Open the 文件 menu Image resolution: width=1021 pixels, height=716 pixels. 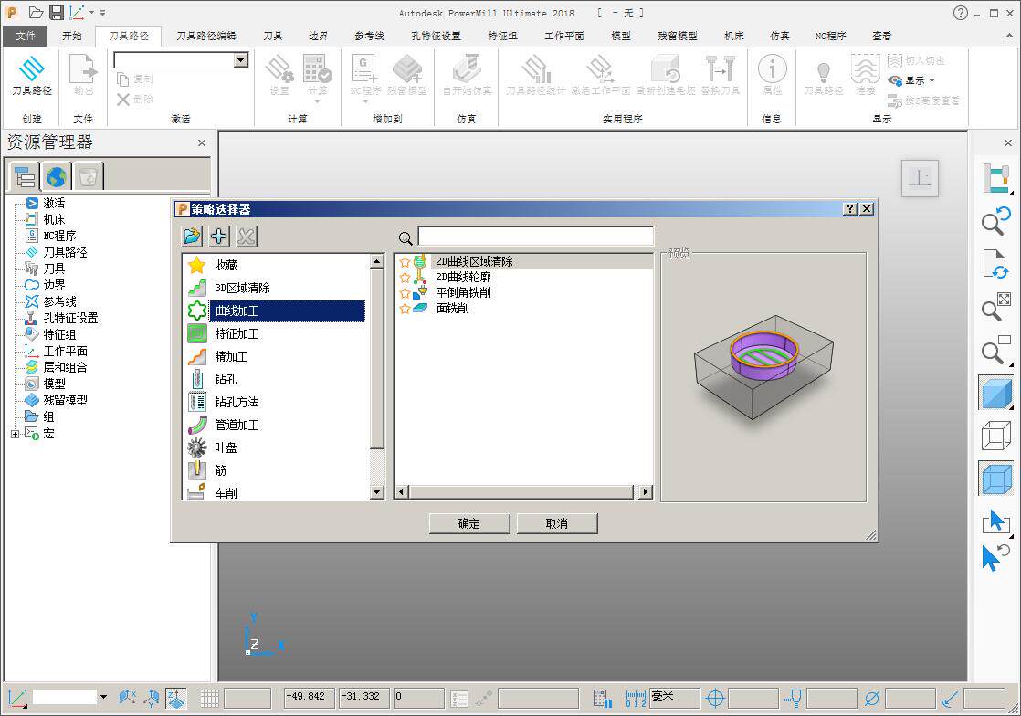coord(26,36)
